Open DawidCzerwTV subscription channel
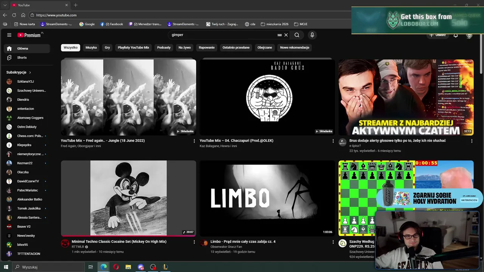 pyautogui.click(x=27, y=181)
